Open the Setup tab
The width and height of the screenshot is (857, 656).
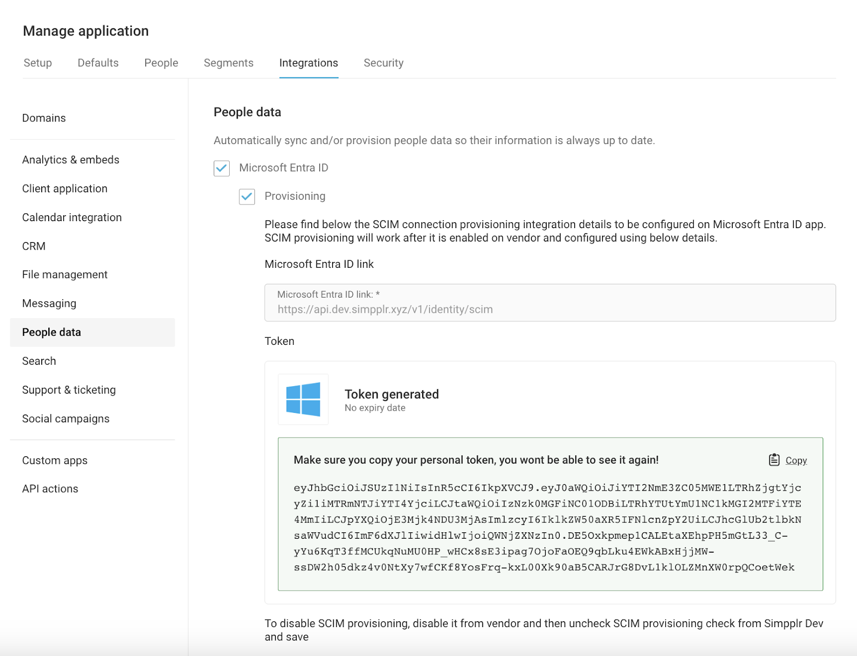click(x=37, y=63)
